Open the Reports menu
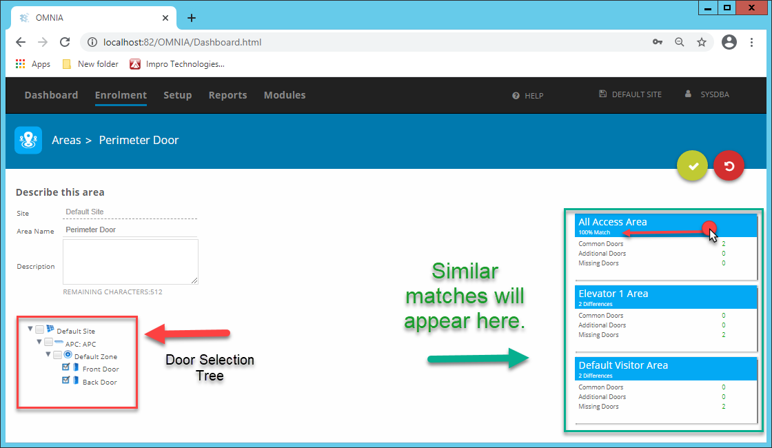 pos(227,95)
